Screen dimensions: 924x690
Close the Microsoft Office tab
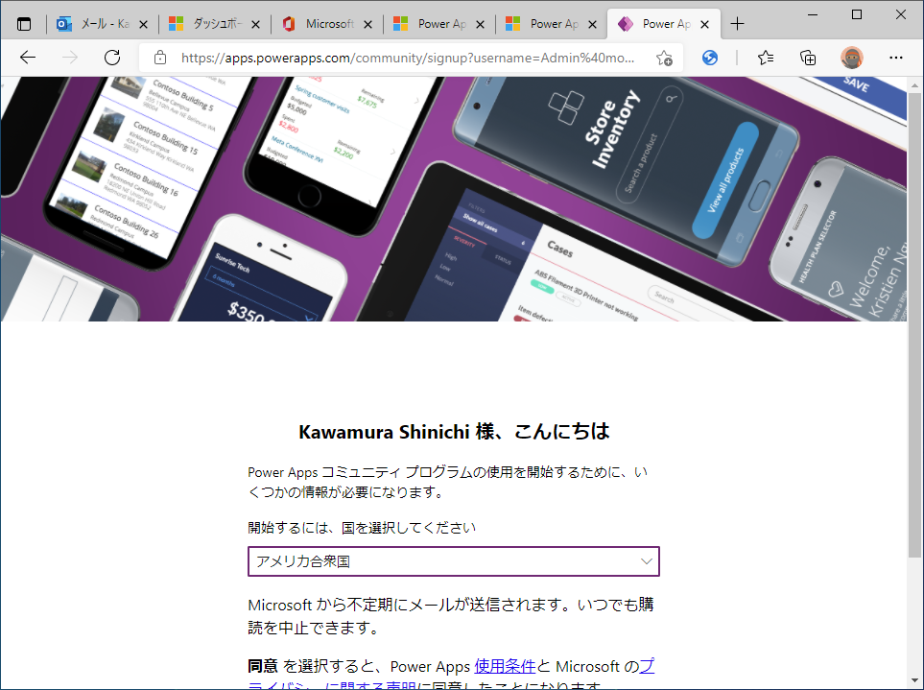coord(367,24)
